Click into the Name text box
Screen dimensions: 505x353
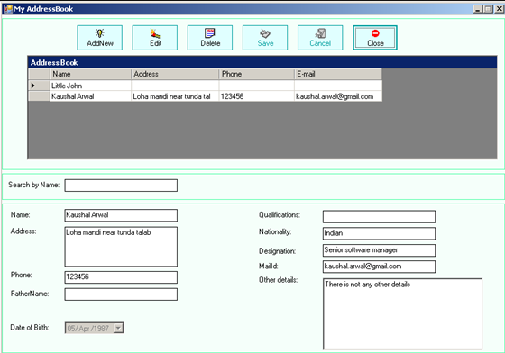pos(121,215)
